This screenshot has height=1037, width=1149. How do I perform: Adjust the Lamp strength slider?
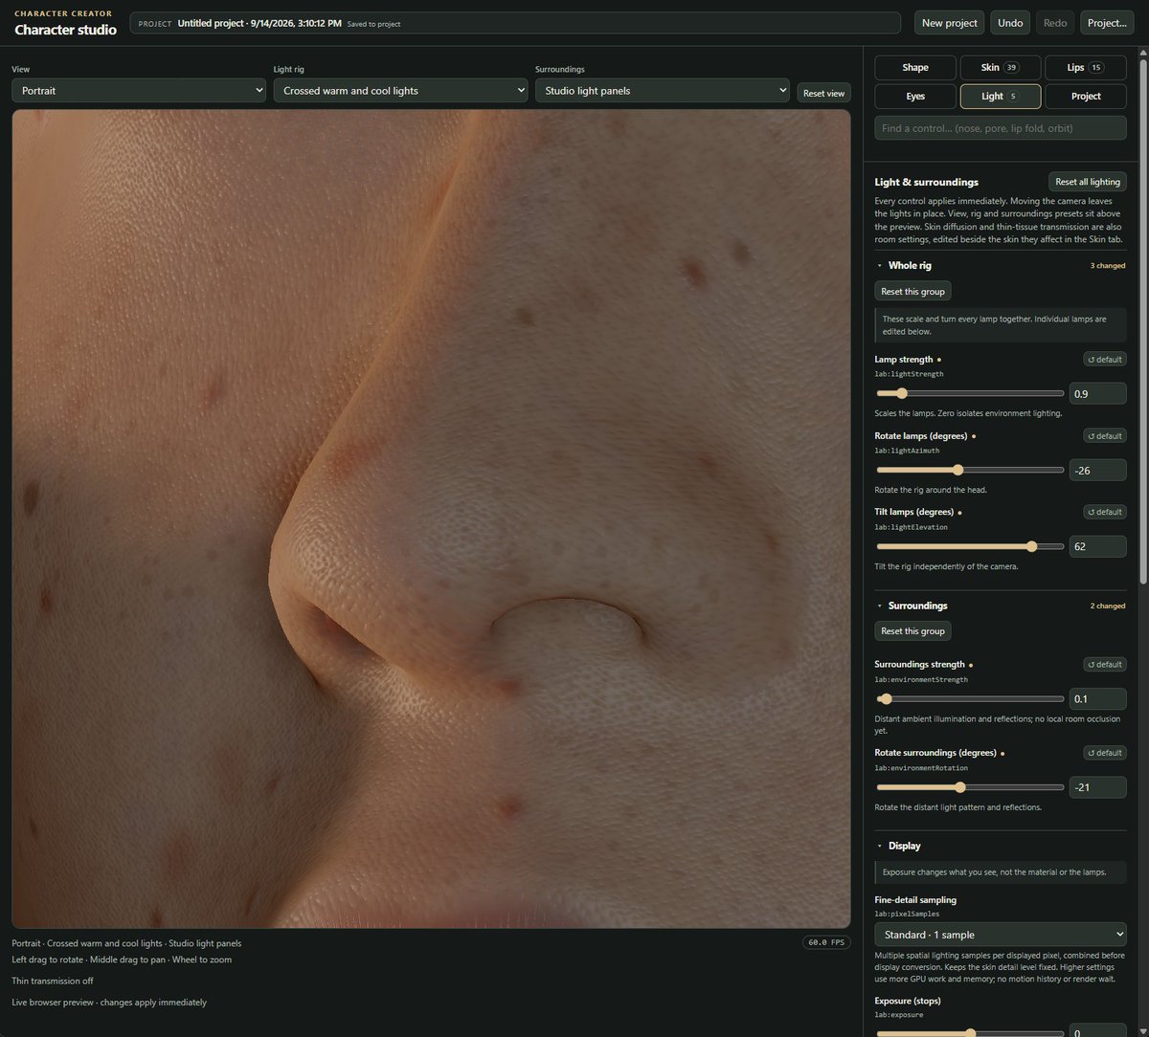(x=969, y=393)
